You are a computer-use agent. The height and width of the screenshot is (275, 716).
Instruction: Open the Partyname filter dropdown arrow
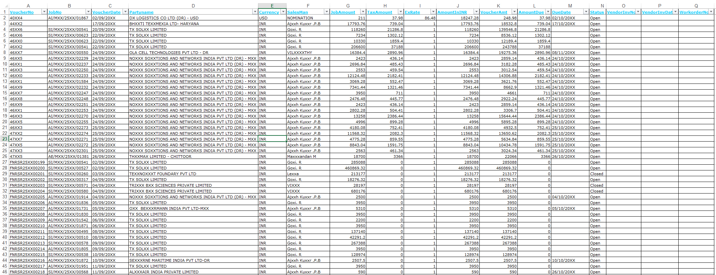tap(255, 12)
